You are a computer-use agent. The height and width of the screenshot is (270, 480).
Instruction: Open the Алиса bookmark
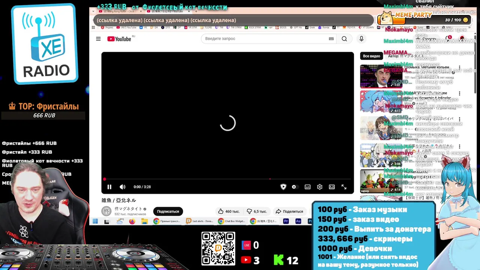click(324, 27)
